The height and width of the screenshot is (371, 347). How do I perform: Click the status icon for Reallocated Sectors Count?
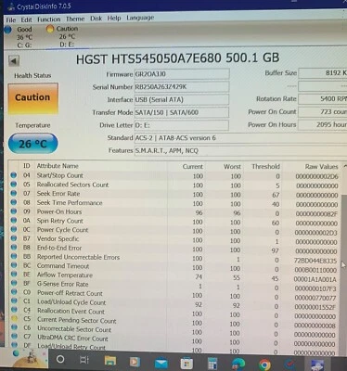[x=13, y=185]
